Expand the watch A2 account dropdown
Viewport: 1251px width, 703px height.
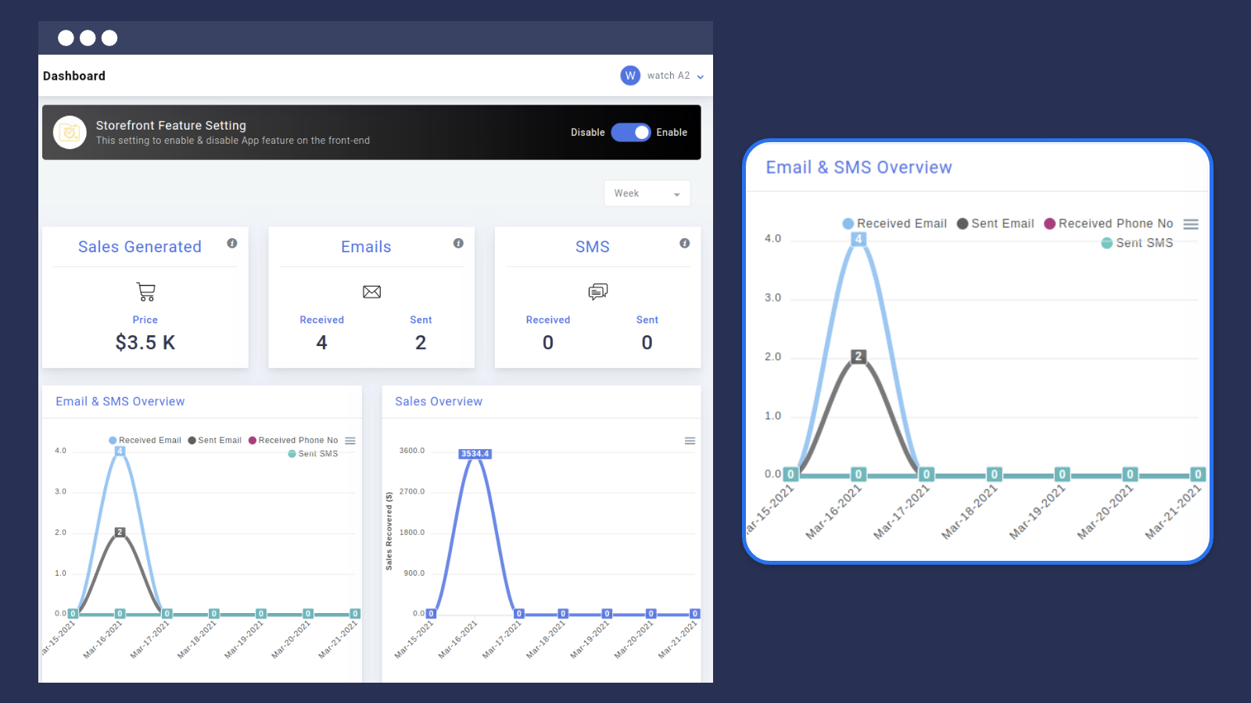tap(701, 77)
